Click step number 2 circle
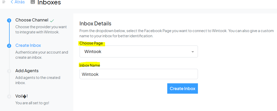 [9, 46]
